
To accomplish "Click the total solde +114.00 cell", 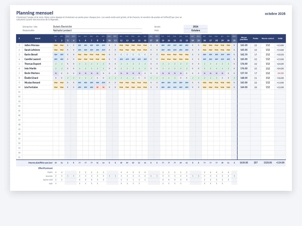I will click(x=280, y=163).
